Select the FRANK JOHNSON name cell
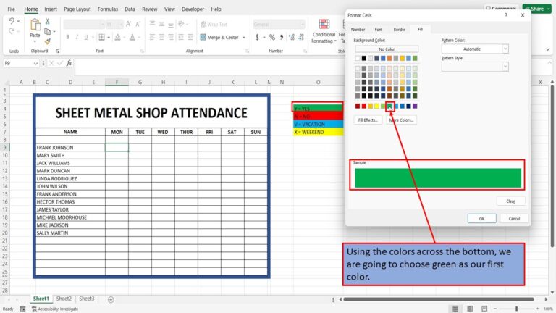This screenshot has height=313, width=556. (x=70, y=147)
